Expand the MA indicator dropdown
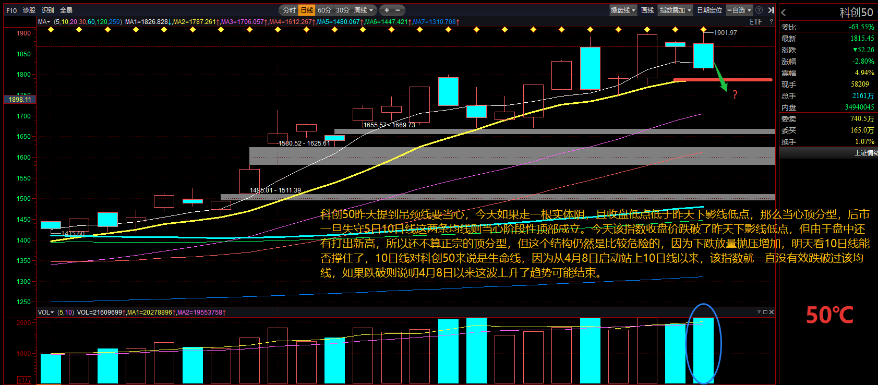 point(44,22)
